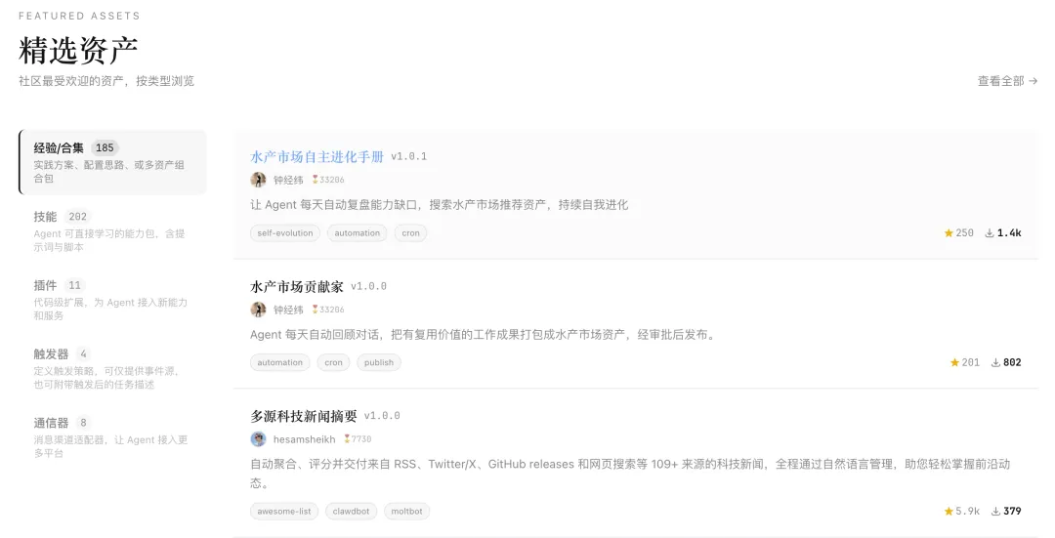The image size is (1055, 538).
Task: Click the self-evolution tag
Action: (x=285, y=233)
